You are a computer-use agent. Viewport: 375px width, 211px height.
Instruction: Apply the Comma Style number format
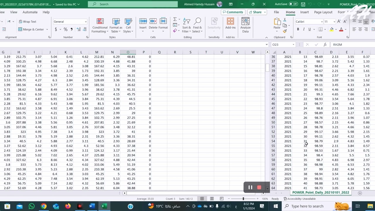click(71, 29)
